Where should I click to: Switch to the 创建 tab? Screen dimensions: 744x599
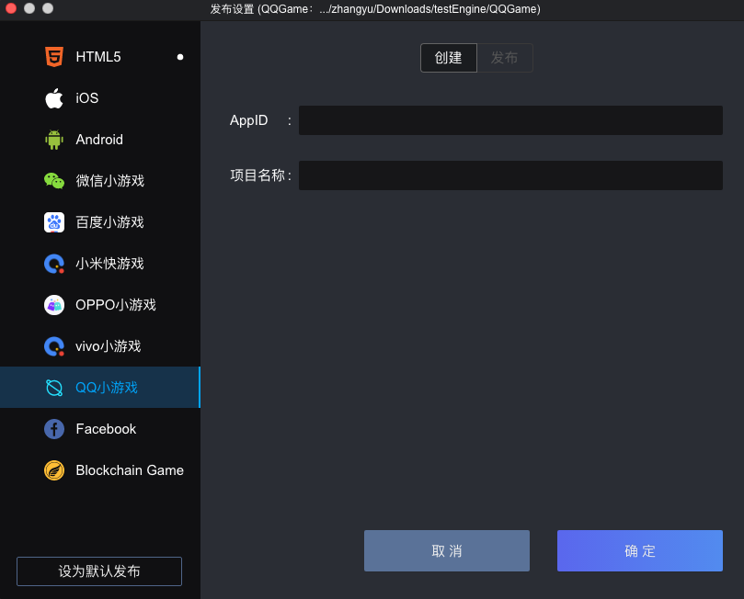click(449, 58)
